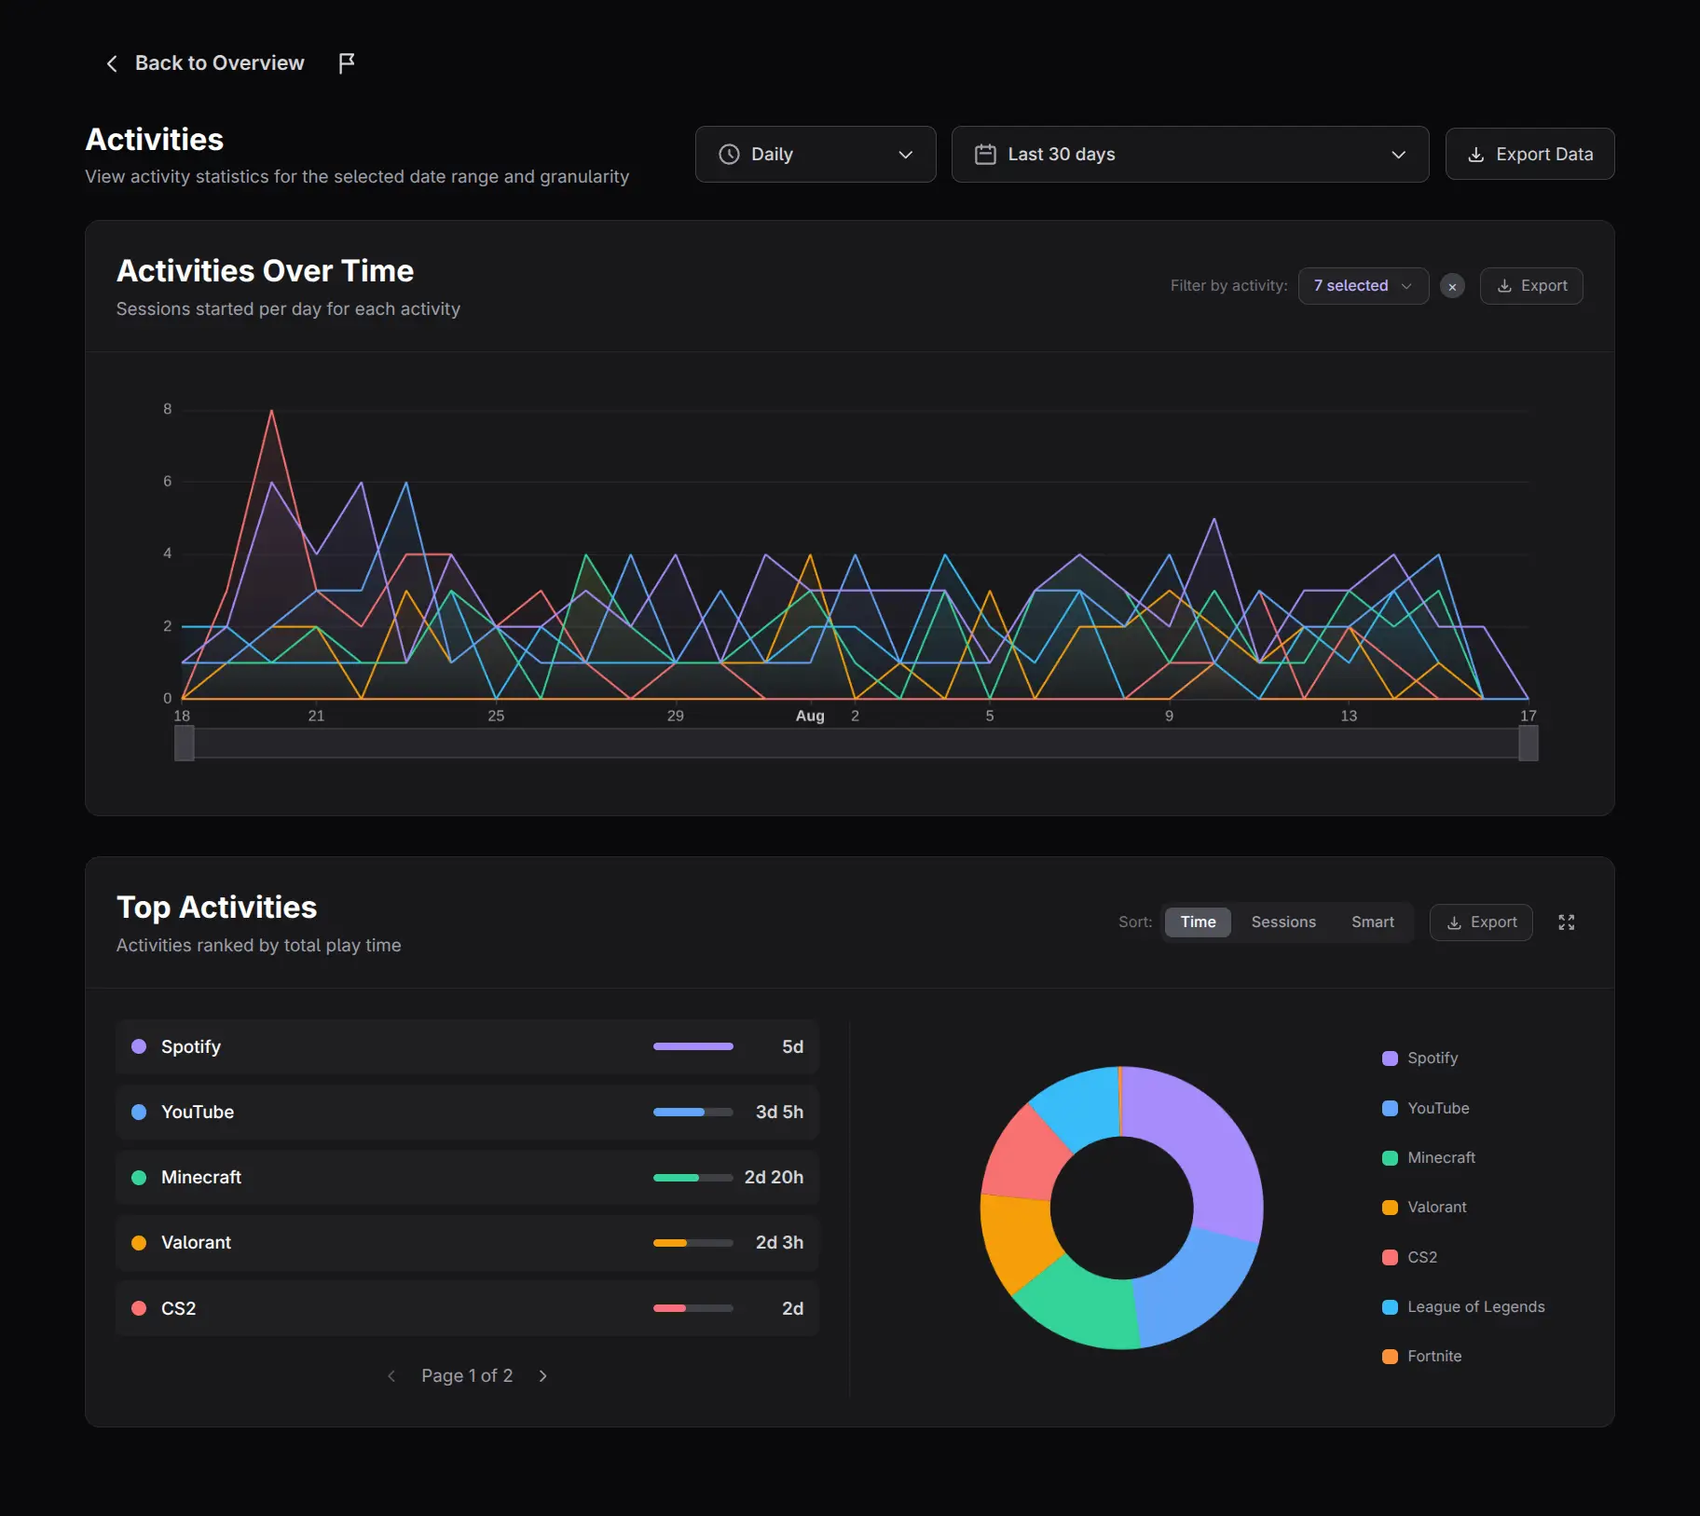Expand Top Activities to fullscreen
This screenshot has width=1700, height=1516.
click(x=1566, y=922)
